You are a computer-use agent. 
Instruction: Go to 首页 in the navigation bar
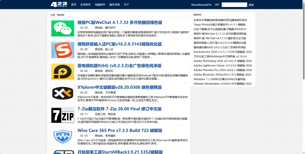point(74,5)
